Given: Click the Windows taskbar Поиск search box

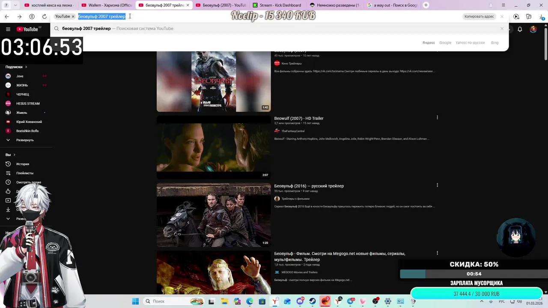Looking at the screenshot, I should click(x=173, y=301).
